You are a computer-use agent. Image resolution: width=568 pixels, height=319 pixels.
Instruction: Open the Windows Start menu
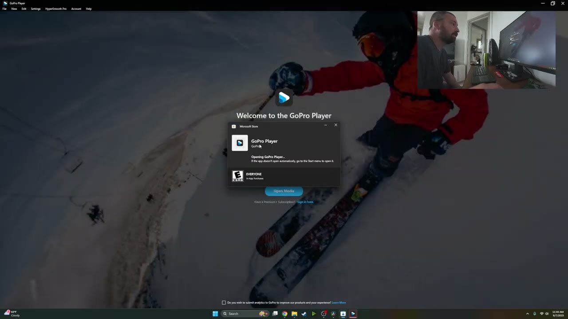[215, 314]
